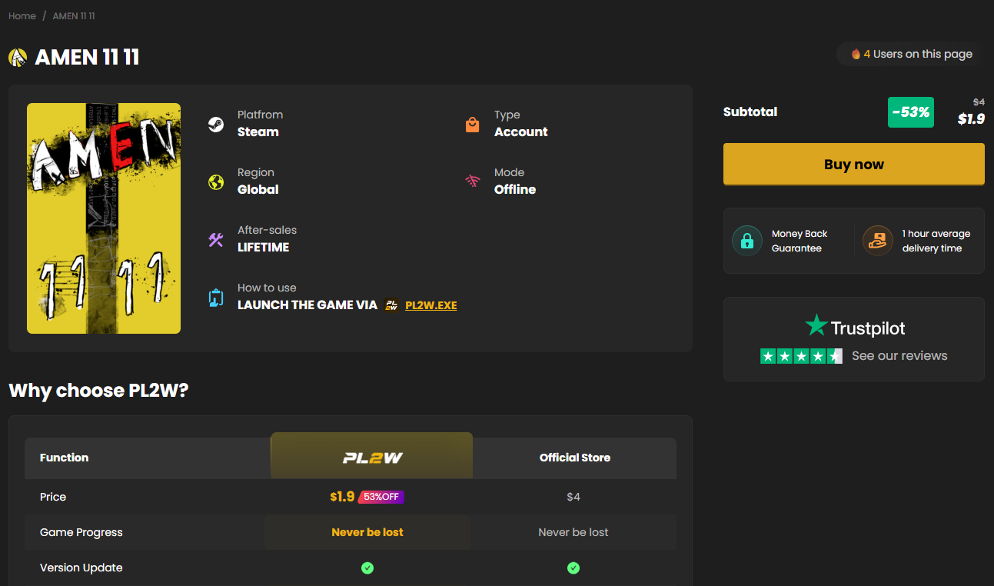Click the game logo icon beside title
The height and width of the screenshot is (586, 994).
click(x=18, y=58)
